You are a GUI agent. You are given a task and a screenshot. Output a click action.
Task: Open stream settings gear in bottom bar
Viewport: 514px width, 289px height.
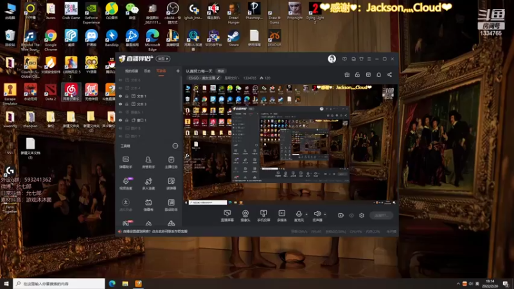click(362, 215)
